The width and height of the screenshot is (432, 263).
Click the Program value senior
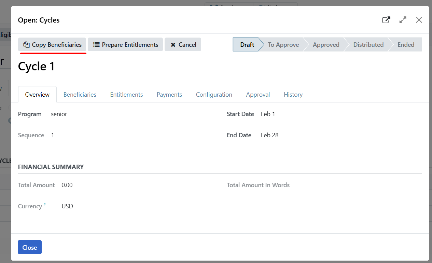pos(59,114)
